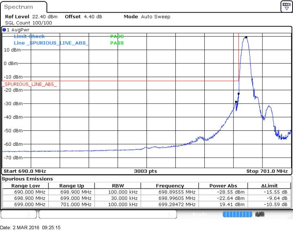Click the 3003 pts label
The height and width of the screenshot is (236, 293).
(145, 171)
